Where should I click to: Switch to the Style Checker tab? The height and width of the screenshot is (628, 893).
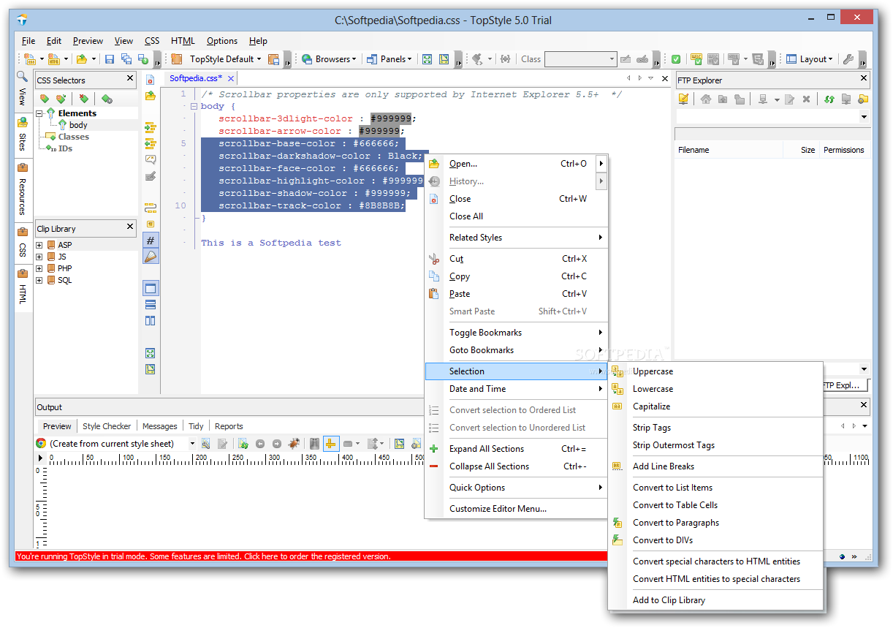(107, 426)
